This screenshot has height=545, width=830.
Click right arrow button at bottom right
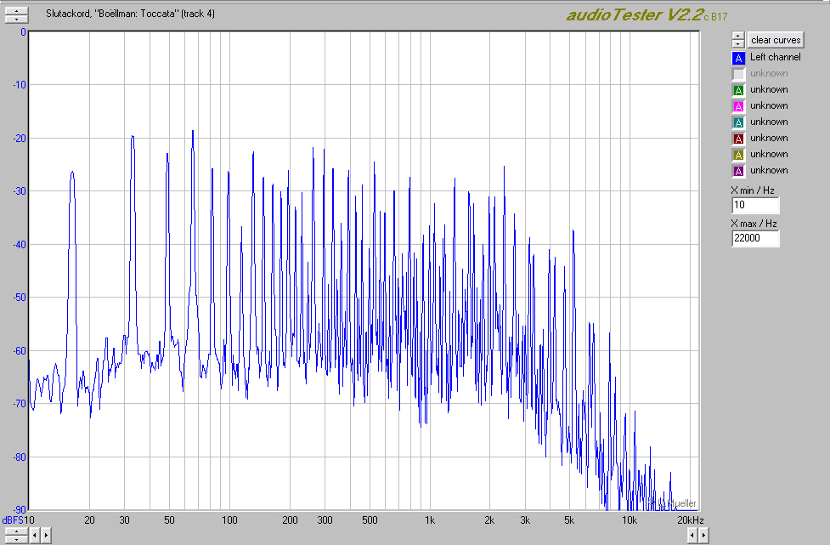[703, 535]
